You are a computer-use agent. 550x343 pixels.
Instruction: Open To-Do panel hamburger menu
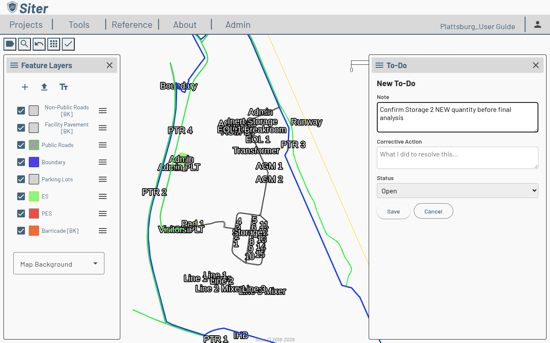[379, 65]
